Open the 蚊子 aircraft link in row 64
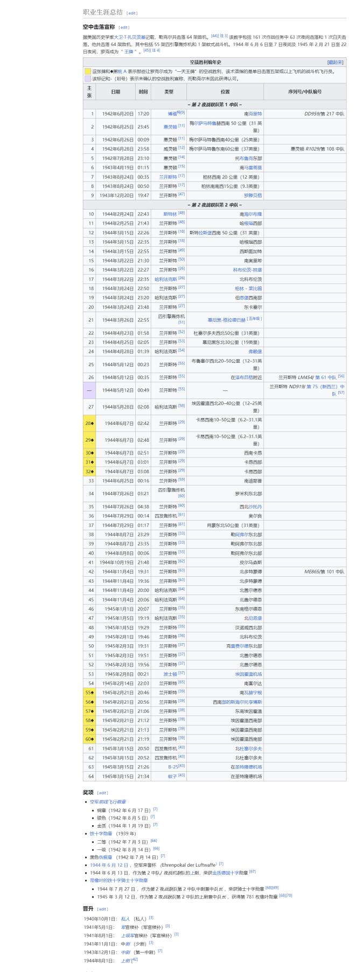The image size is (356, 972). pos(172,777)
